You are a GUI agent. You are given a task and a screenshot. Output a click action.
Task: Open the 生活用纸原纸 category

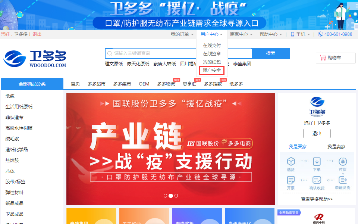(19, 107)
